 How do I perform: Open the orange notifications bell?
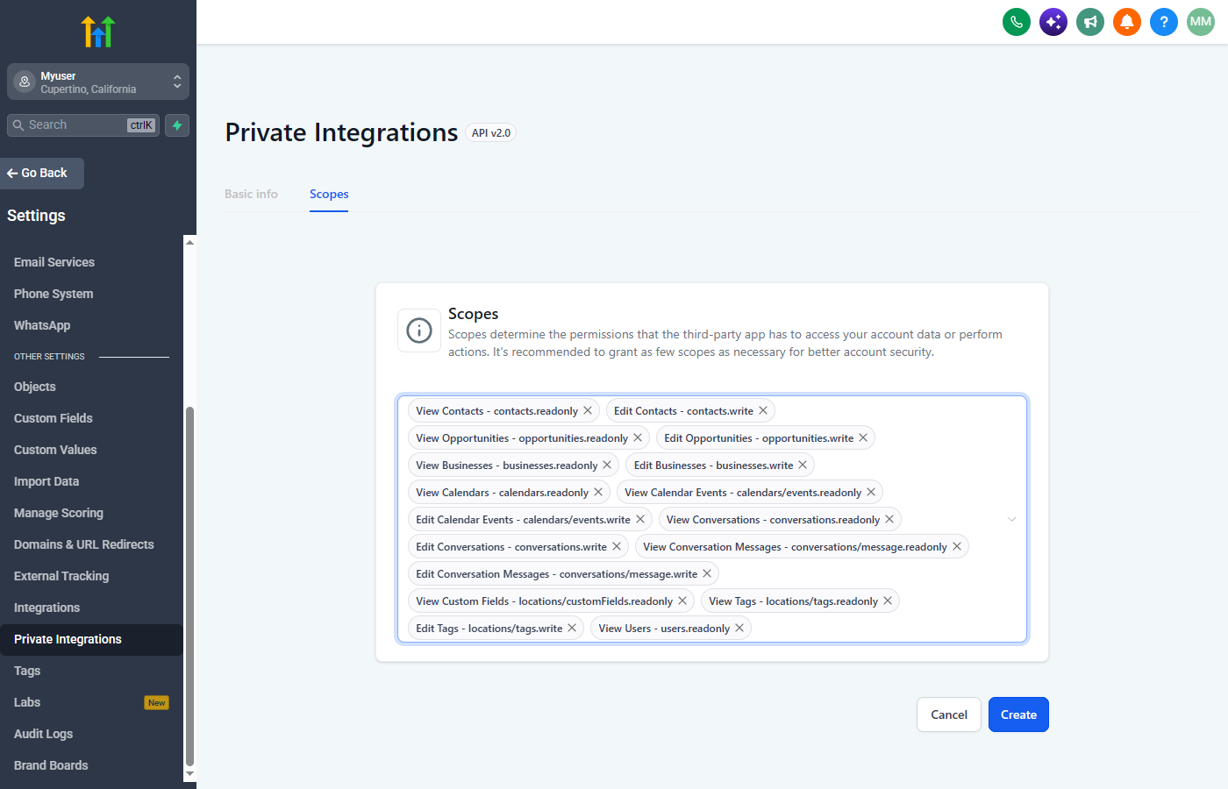click(x=1127, y=22)
